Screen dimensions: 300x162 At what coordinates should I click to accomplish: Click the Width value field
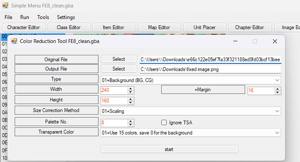114,90
